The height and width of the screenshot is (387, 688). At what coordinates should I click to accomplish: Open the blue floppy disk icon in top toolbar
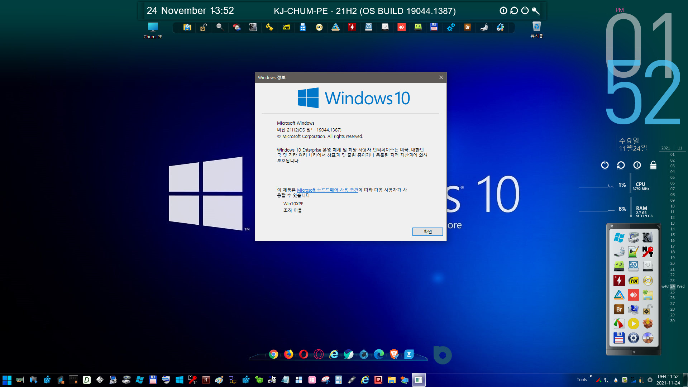(434, 27)
